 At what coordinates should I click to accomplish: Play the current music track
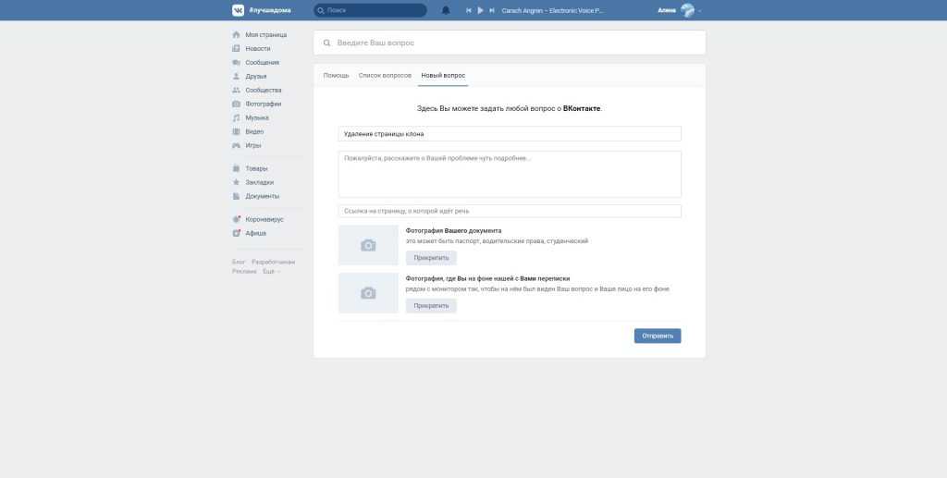480,10
